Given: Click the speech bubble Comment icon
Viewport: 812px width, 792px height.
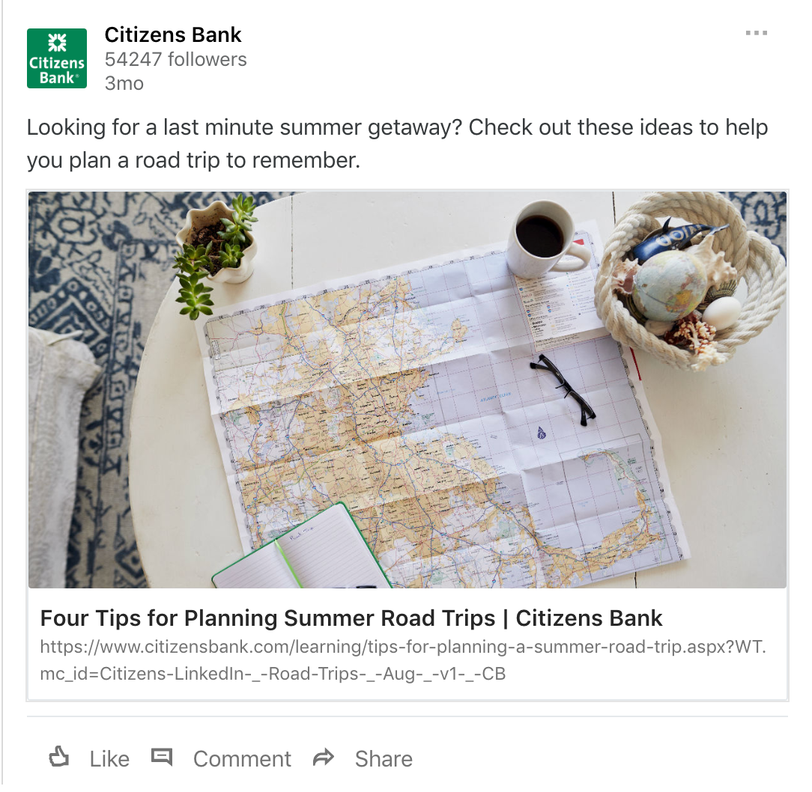Looking at the screenshot, I should 162,758.
